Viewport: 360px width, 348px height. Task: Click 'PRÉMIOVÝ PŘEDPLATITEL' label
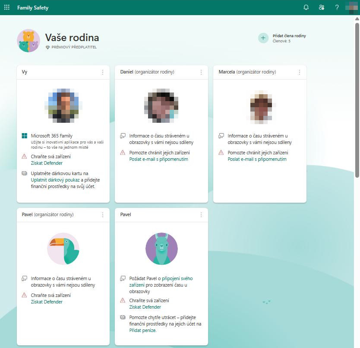point(74,47)
